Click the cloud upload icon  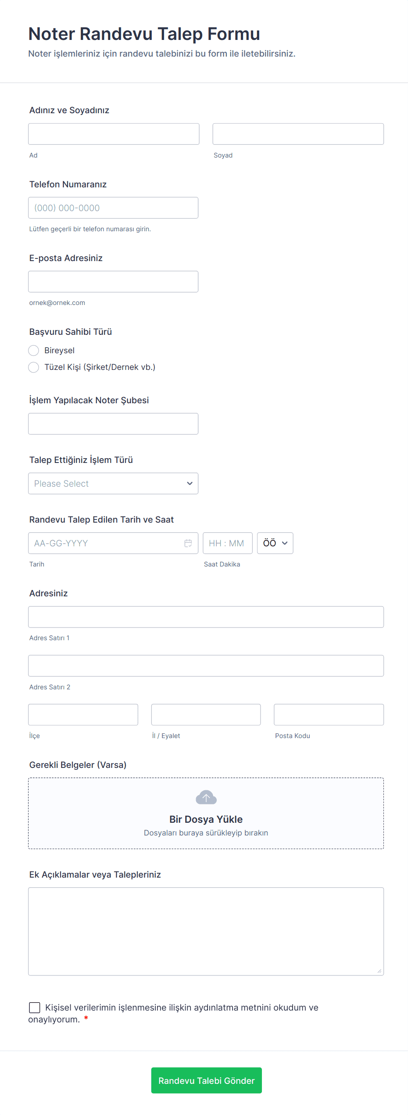point(206,797)
